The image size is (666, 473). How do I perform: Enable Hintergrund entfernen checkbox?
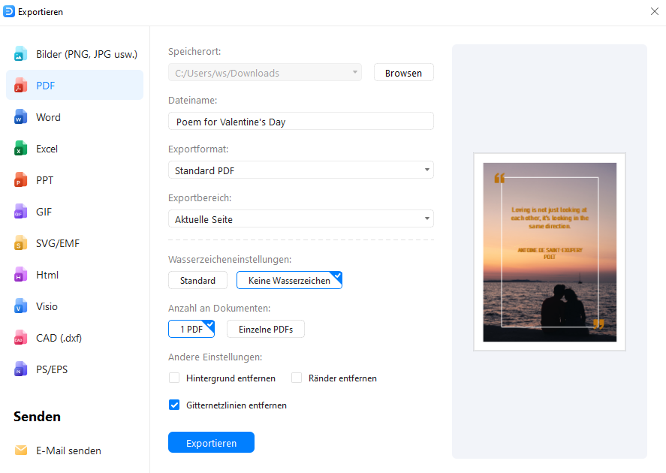point(174,378)
